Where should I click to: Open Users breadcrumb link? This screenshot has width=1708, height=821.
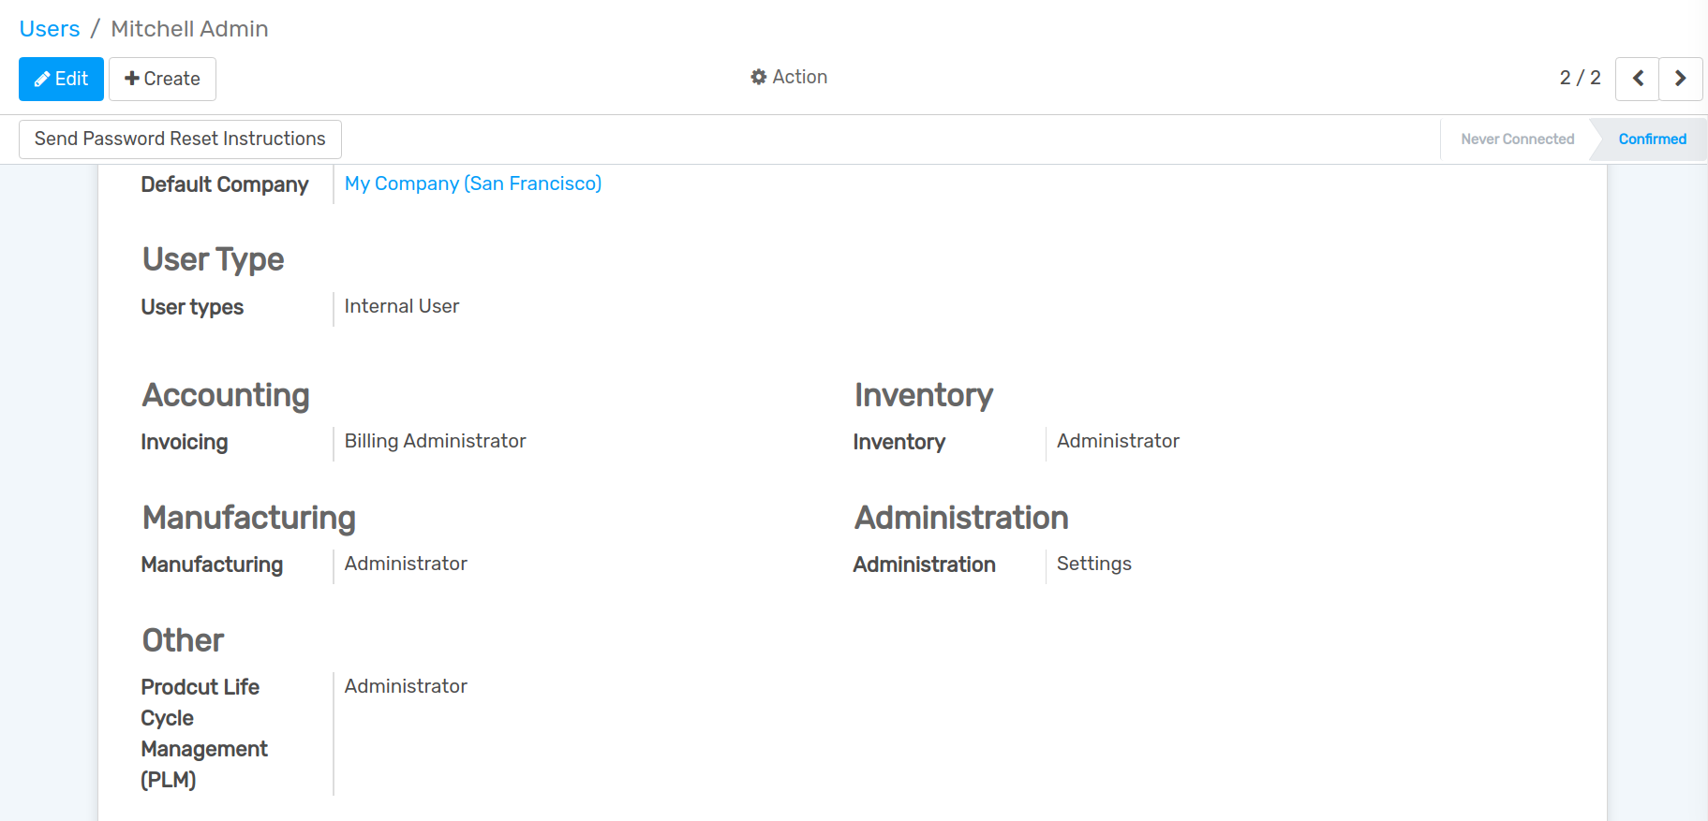tap(50, 29)
